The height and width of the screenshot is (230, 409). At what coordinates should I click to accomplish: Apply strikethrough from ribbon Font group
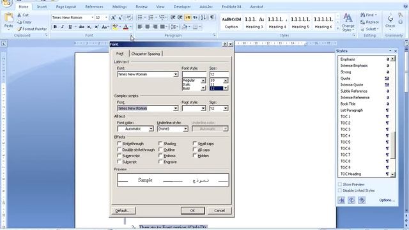81,27
